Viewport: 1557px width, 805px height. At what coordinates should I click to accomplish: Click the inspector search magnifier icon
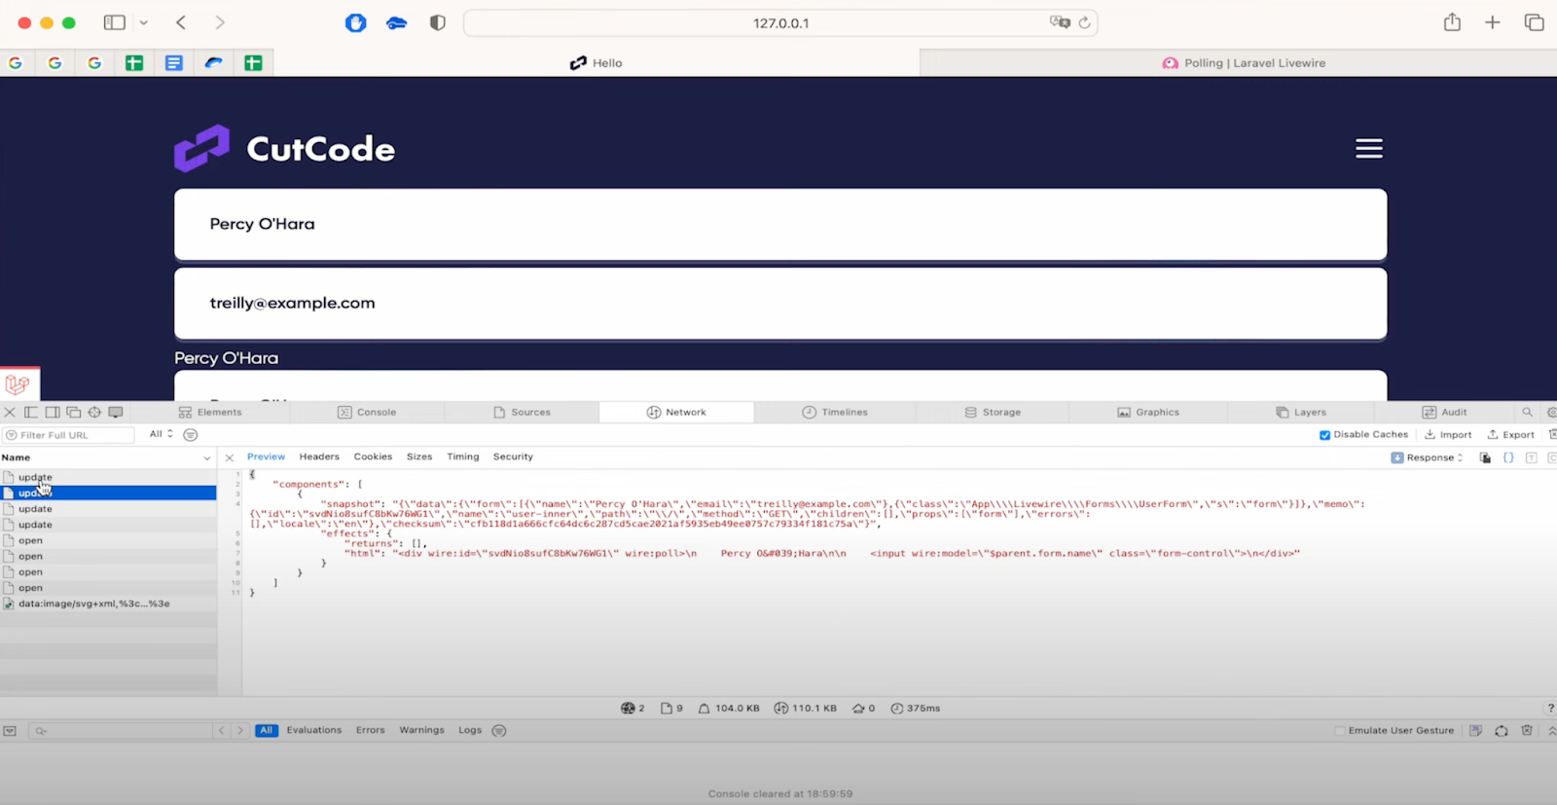pyautogui.click(x=1527, y=413)
